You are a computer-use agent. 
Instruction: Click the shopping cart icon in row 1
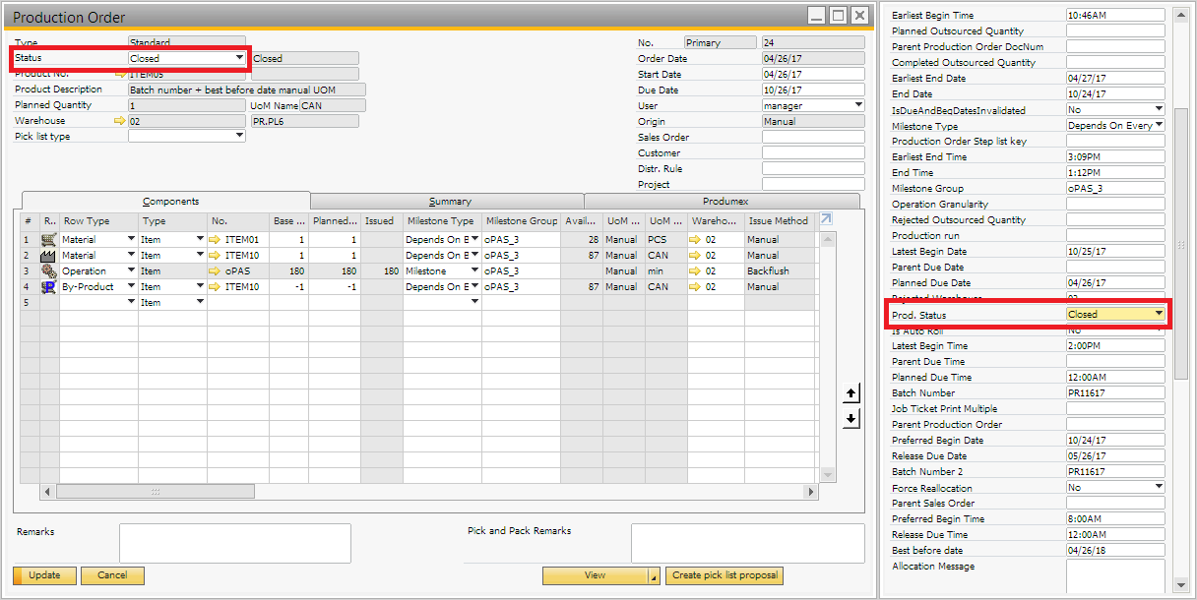tap(48, 240)
